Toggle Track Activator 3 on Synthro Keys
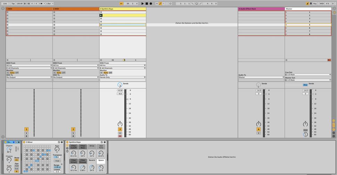337x175 pixels. pyautogui.click(x=120, y=129)
